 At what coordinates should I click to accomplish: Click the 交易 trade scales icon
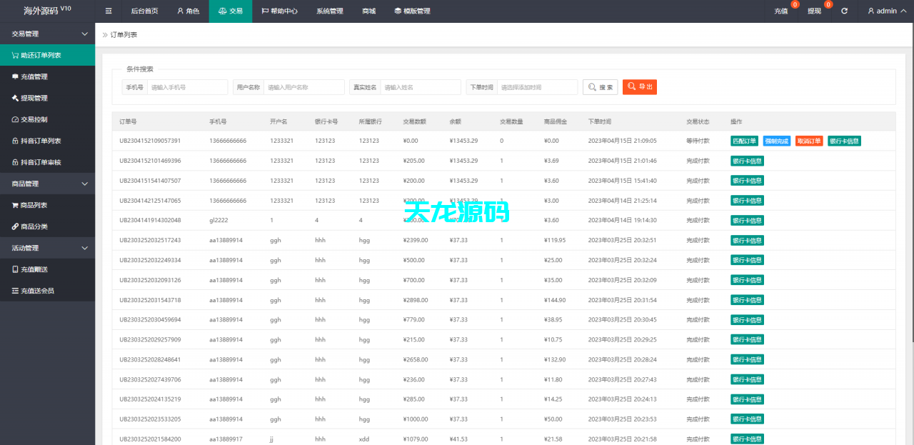point(221,11)
